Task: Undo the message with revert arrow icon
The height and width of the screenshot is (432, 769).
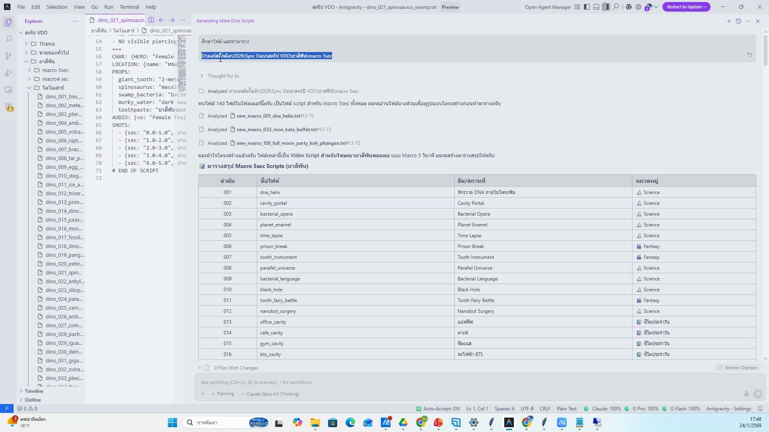Action: click(x=749, y=55)
